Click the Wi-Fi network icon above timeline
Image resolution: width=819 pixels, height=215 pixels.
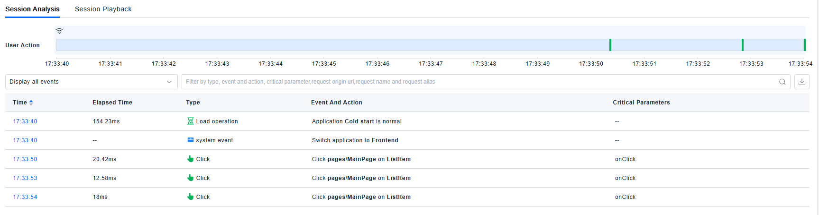pos(59,31)
